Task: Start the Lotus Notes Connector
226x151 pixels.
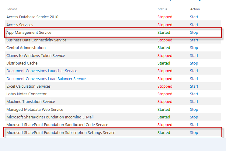Action: pos(194,94)
